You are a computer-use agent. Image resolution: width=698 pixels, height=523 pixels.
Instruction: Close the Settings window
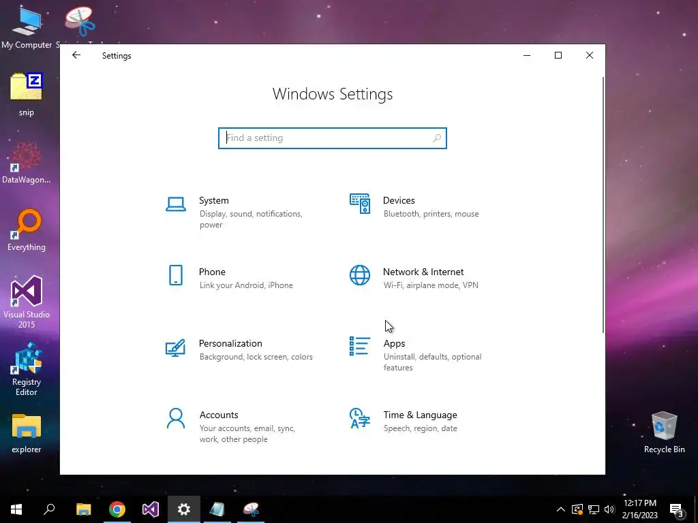[x=590, y=55]
